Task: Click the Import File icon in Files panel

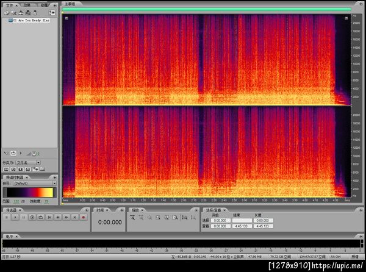Action: click(6, 13)
